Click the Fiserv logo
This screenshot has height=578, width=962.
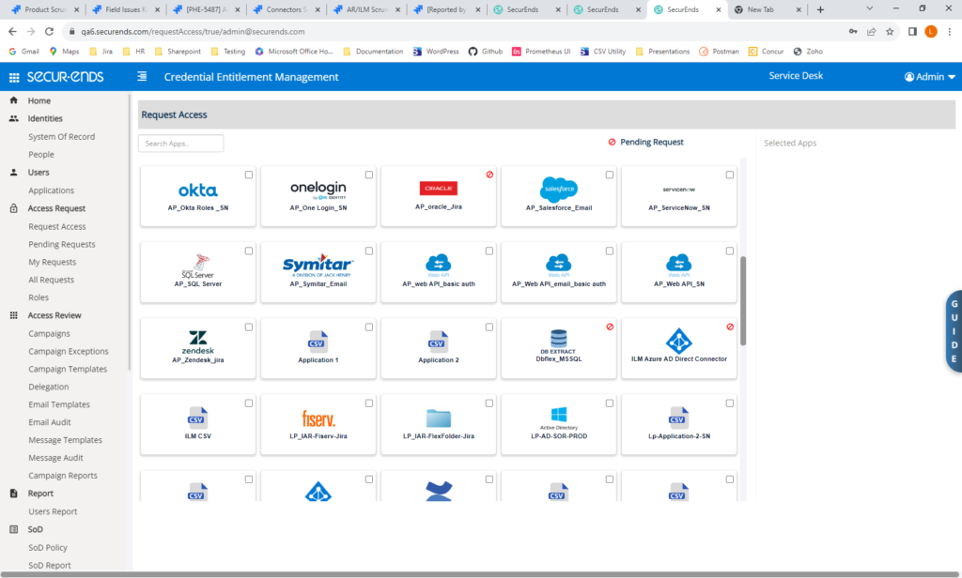[x=318, y=418]
